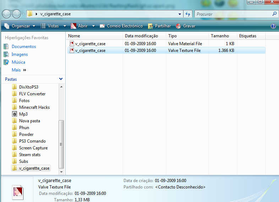Click the Vistas toolbar button

[x=50, y=26]
